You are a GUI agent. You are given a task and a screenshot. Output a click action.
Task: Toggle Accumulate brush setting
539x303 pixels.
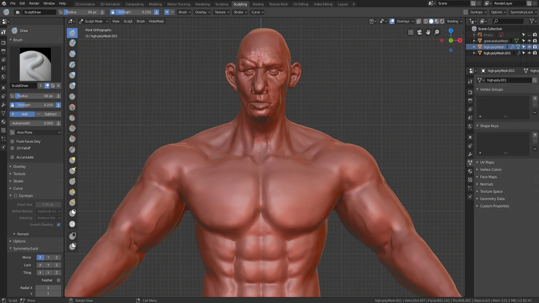[x=13, y=157]
